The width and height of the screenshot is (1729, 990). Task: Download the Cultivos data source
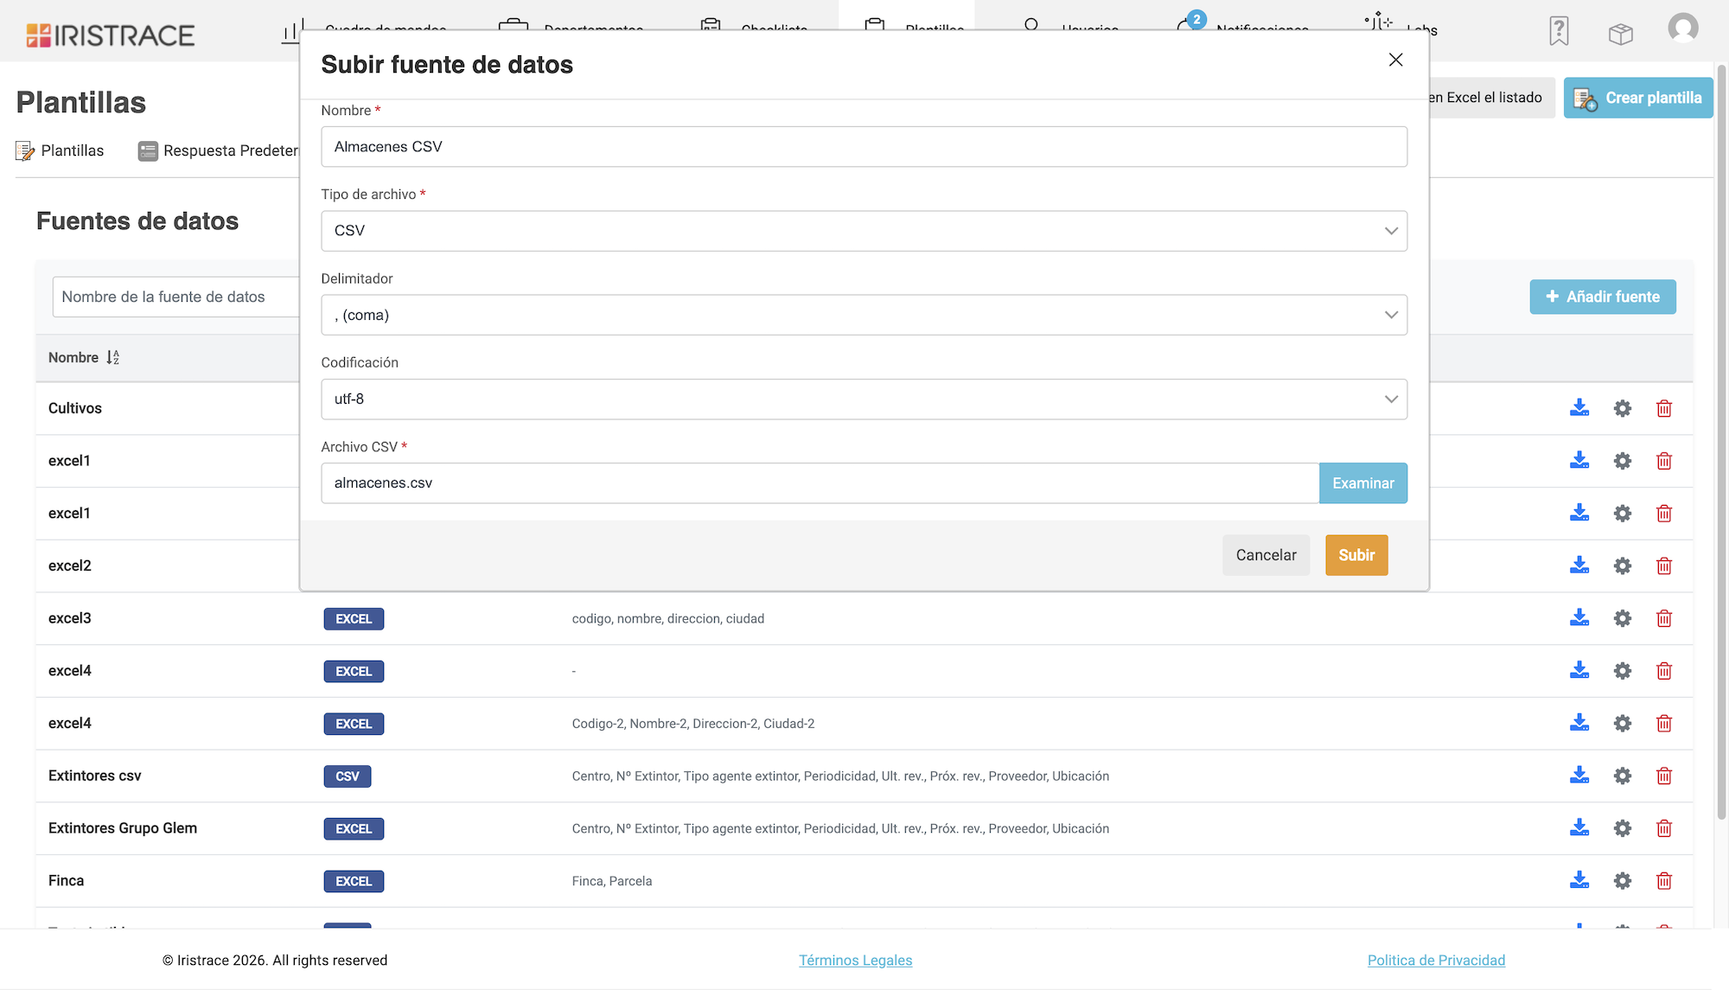pyautogui.click(x=1579, y=408)
